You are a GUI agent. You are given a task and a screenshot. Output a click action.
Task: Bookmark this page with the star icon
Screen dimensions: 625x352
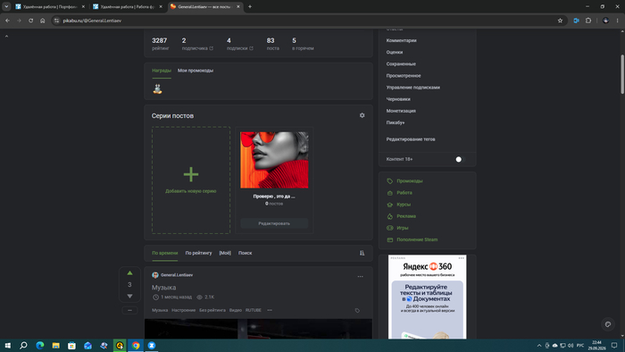pyautogui.click(x=560, y=21)
